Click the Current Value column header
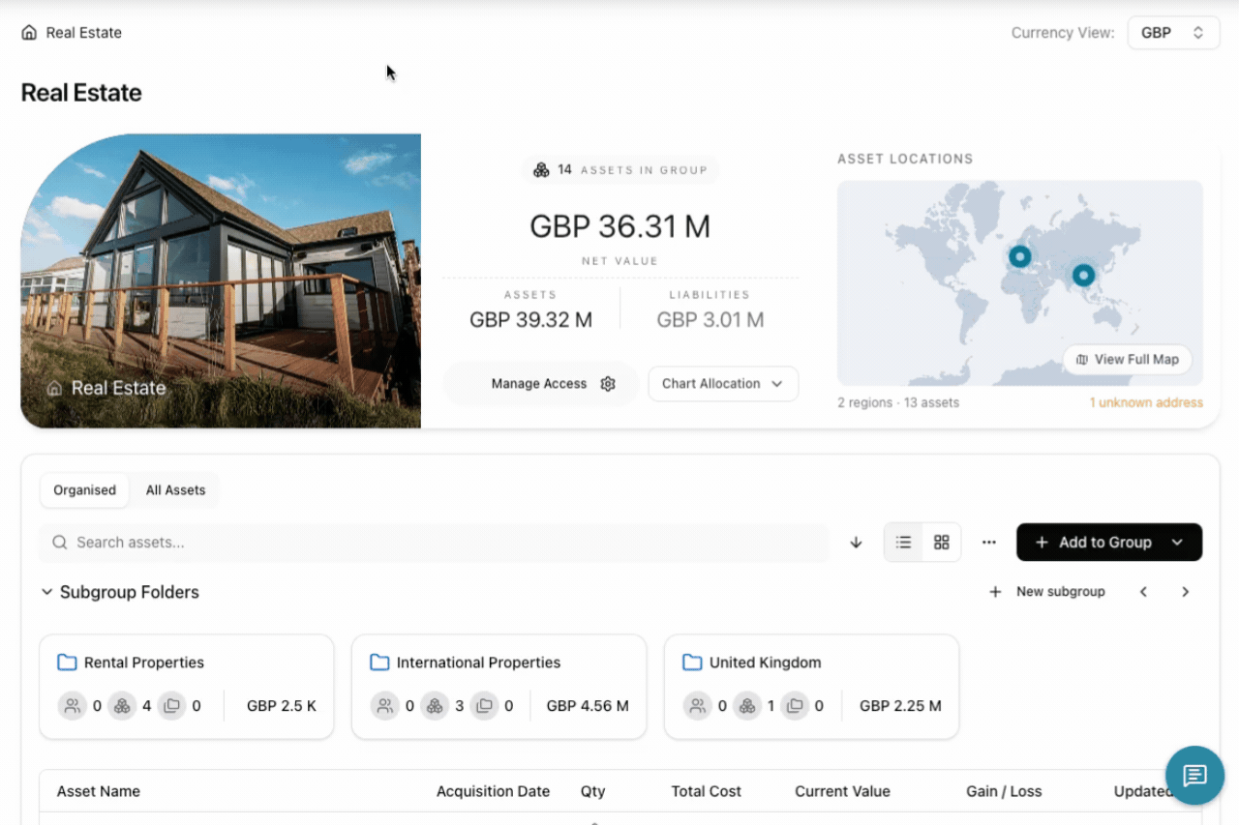 click(x=842, y=791)
